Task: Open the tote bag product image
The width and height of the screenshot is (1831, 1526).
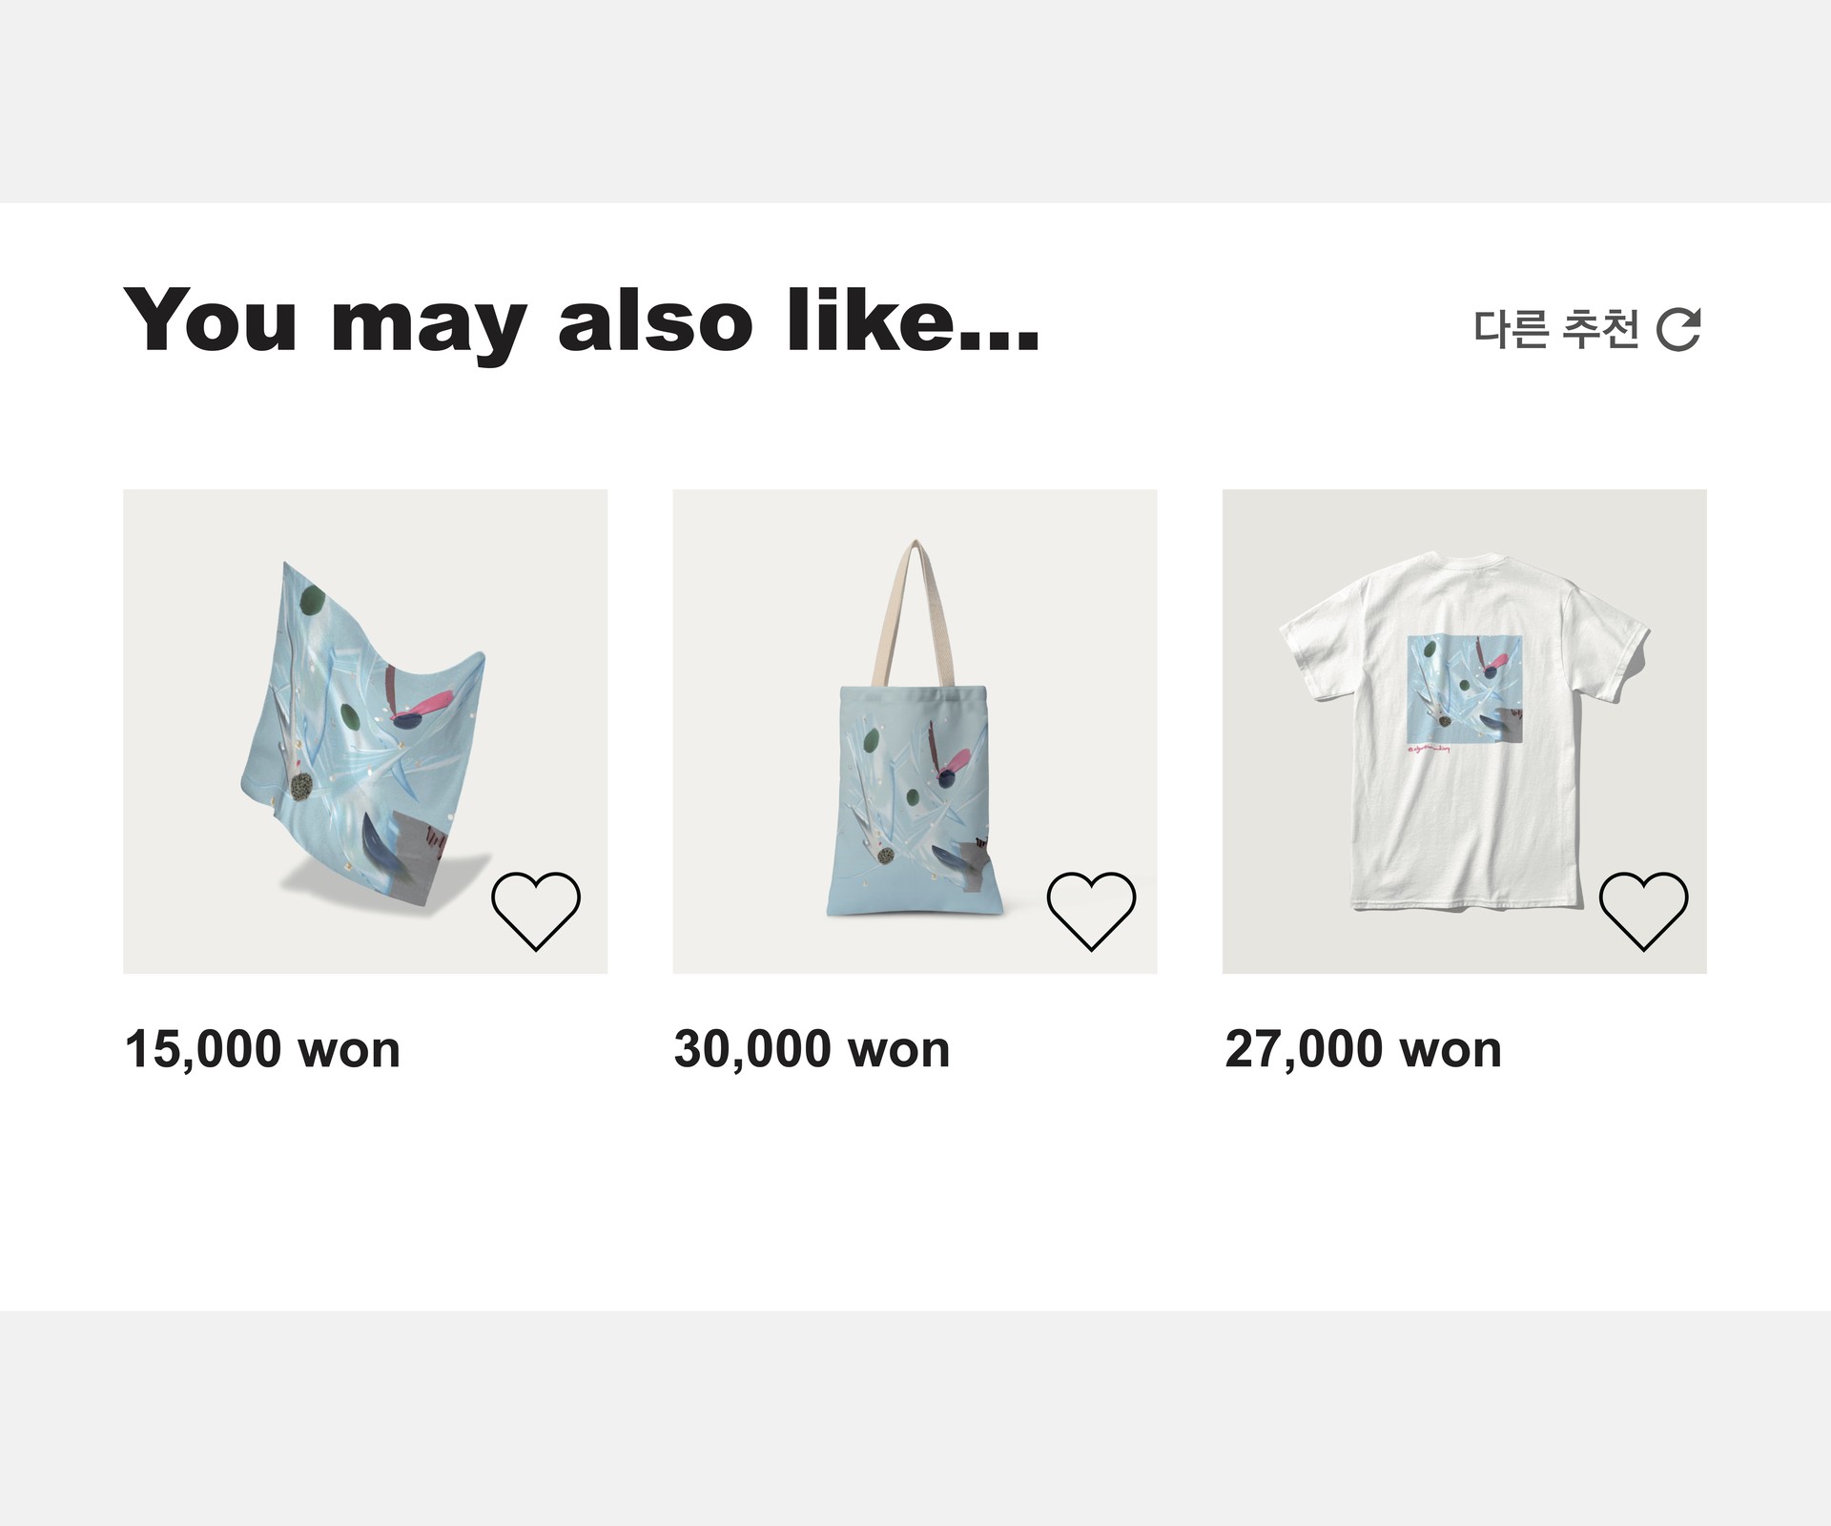Action: pyautogui.click(x=915, y=731)
